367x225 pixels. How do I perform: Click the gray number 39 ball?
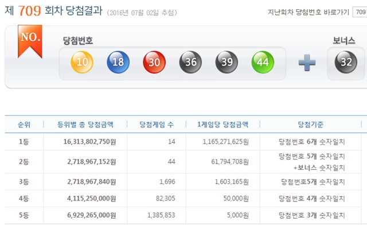click(227, 62)
